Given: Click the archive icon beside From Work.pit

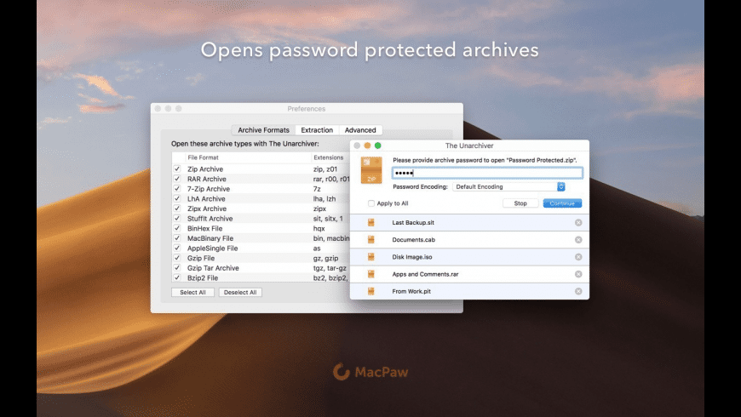Looking at the screenshot, I should (x=371, y=291).
